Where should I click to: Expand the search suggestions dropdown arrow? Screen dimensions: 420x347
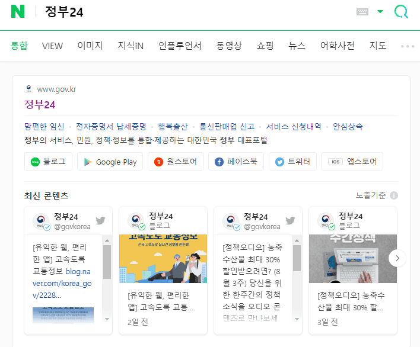tap(380, 11)
